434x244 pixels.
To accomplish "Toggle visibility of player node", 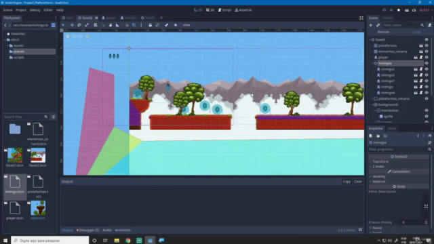I will 427,57.
